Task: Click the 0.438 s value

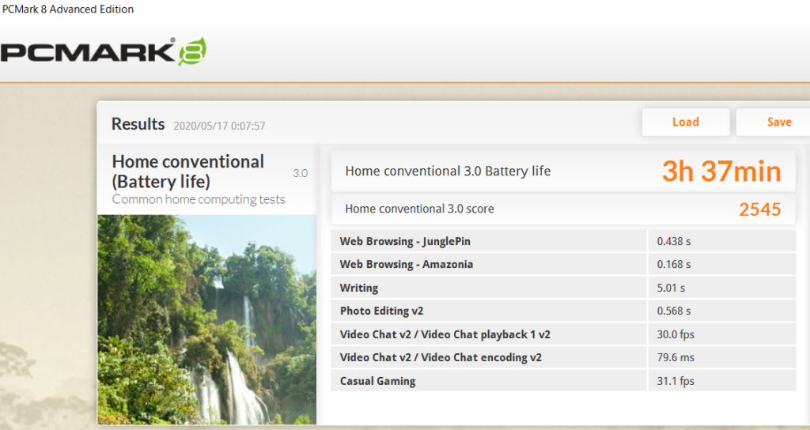Action: [x=674, y=241]
